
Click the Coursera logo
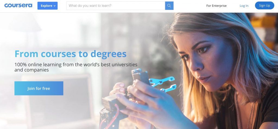[x=18, y=5]
